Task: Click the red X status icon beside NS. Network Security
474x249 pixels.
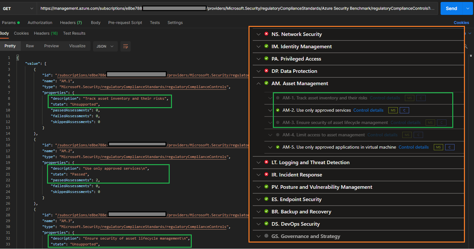Action: point(266,34)
